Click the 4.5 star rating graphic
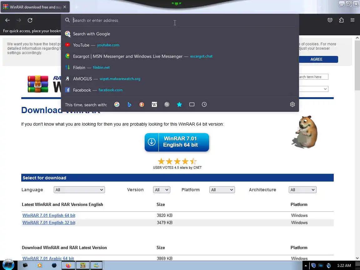 click(x=177, y=161)
